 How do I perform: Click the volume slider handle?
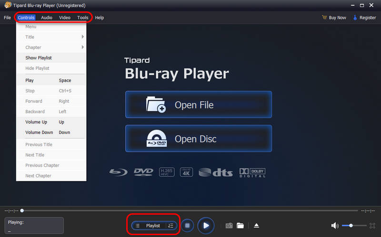click(351, 226)
